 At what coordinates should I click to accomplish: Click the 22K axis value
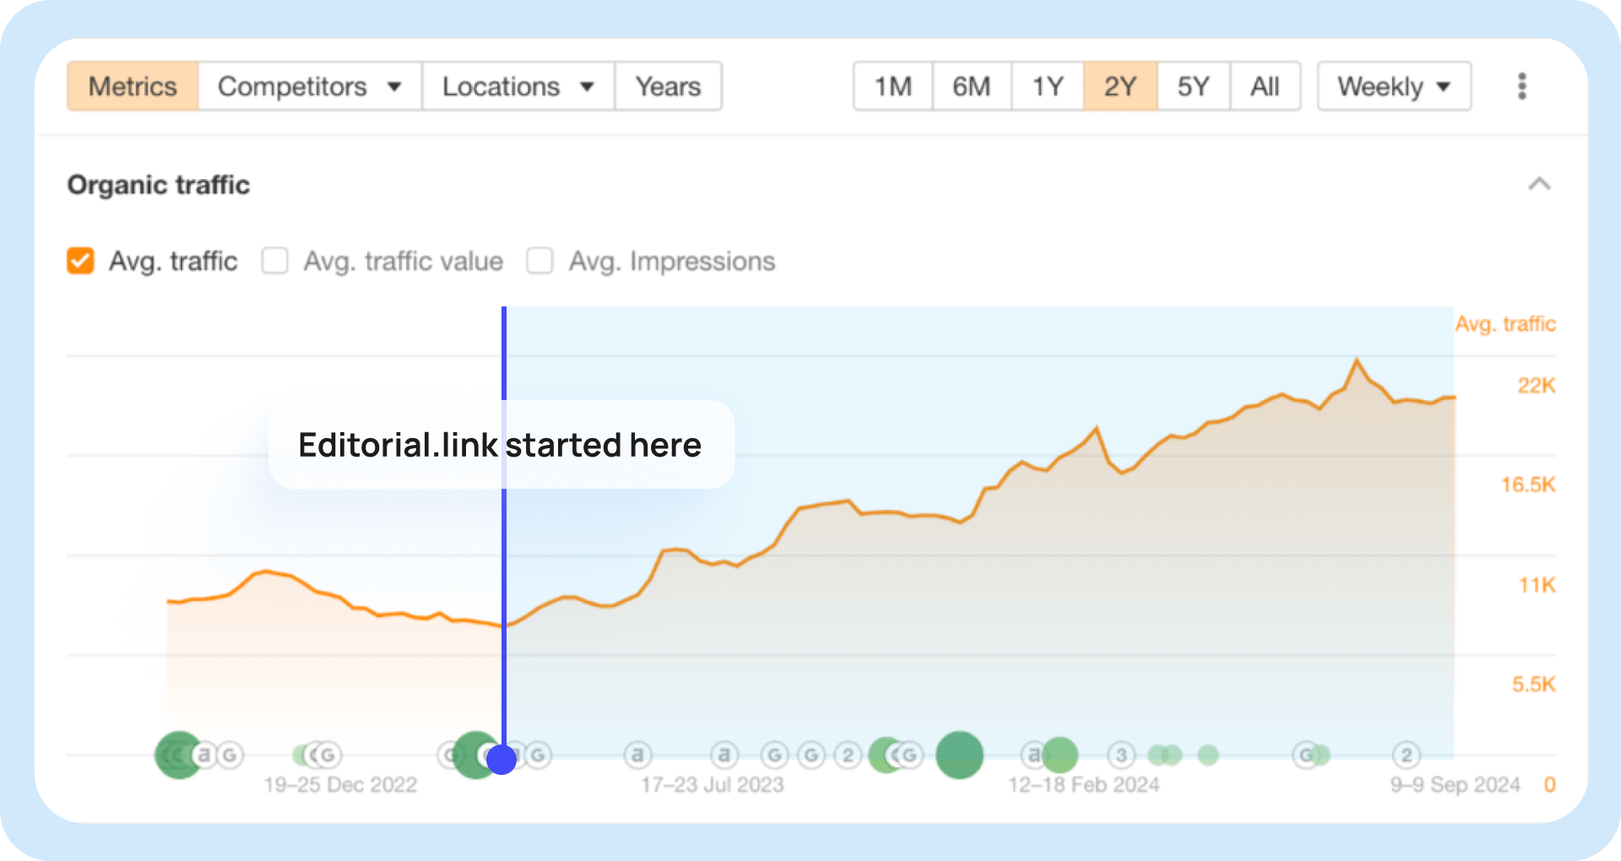(1537, 386)
